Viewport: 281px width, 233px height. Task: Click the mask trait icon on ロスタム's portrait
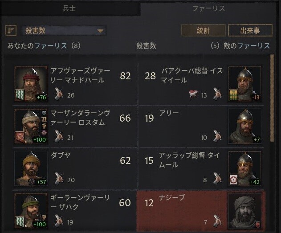pos(44,113)
